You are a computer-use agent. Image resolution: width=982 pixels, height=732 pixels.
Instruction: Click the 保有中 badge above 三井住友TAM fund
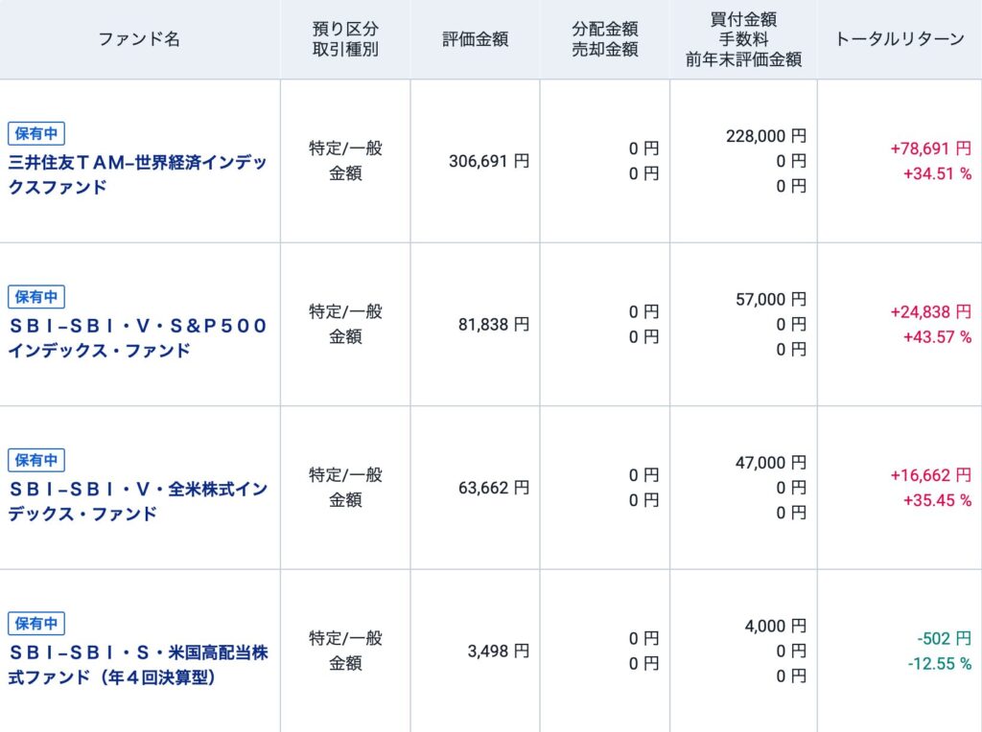pos(36,134)
